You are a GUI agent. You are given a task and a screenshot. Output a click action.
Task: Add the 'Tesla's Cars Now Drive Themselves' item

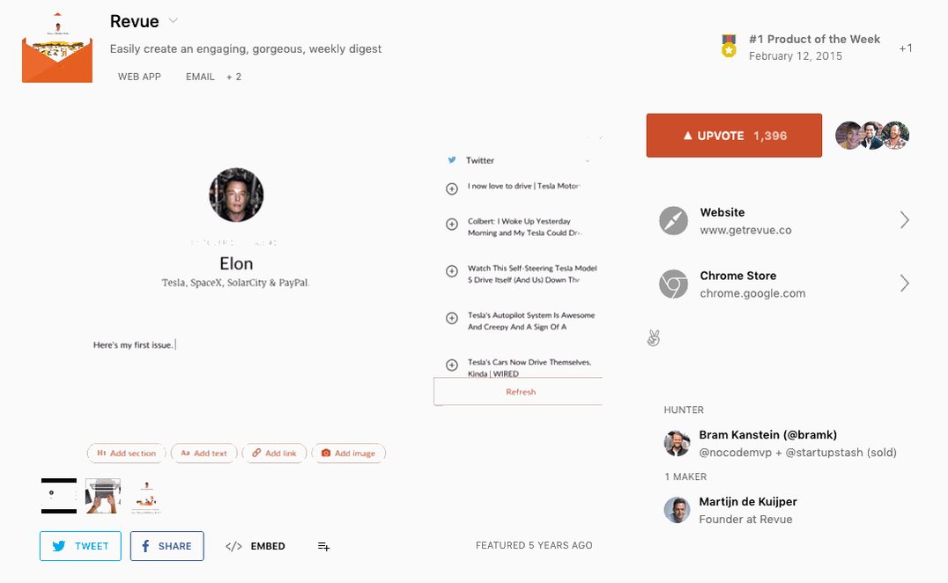coord(452,365)
